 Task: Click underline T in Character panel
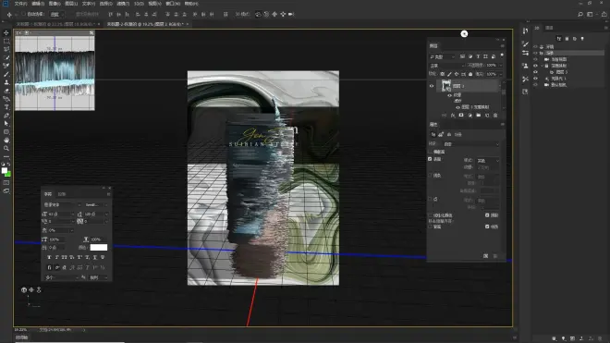(94, 257)
